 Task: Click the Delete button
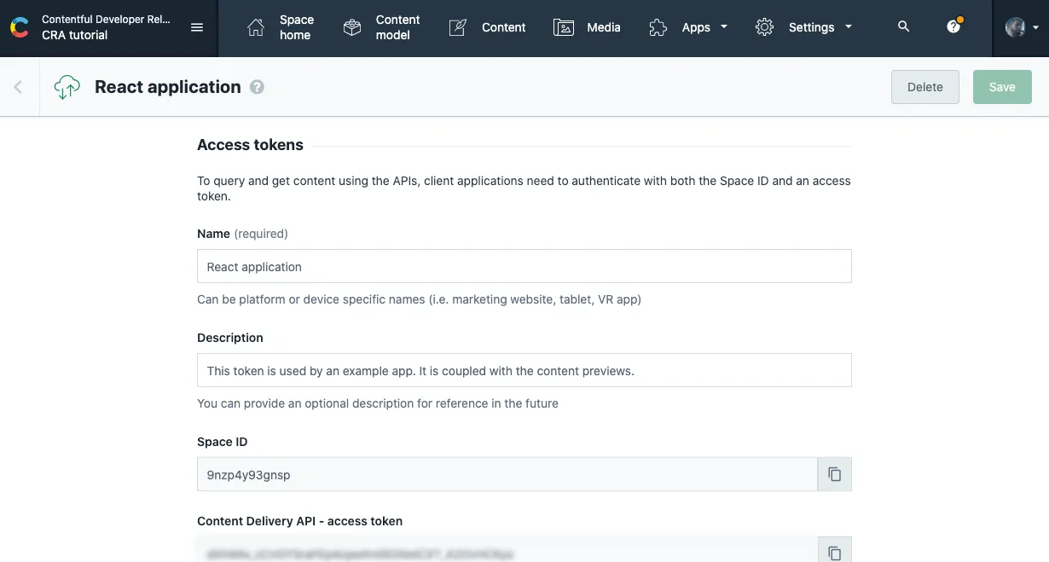(925, 87)
